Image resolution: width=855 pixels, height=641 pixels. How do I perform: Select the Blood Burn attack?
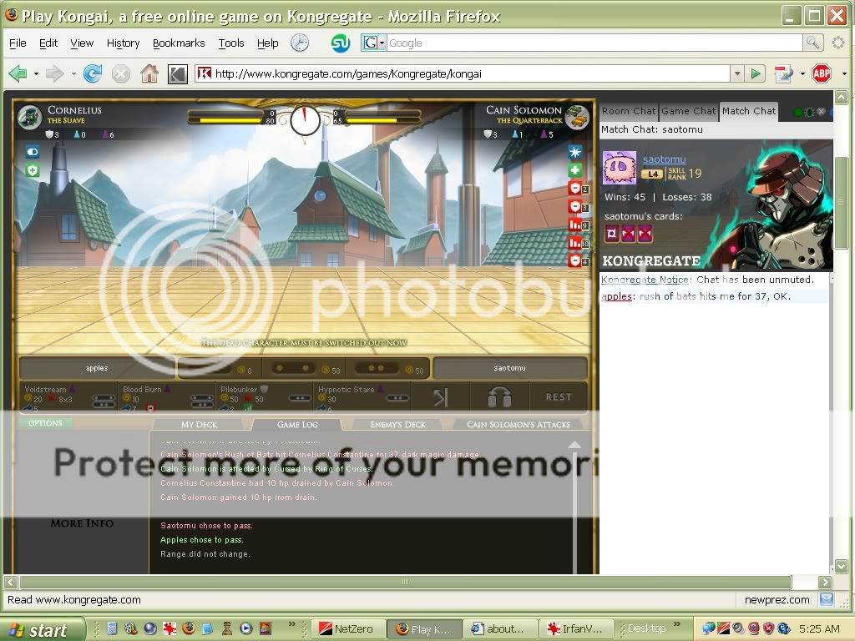[x=167, y=397]
